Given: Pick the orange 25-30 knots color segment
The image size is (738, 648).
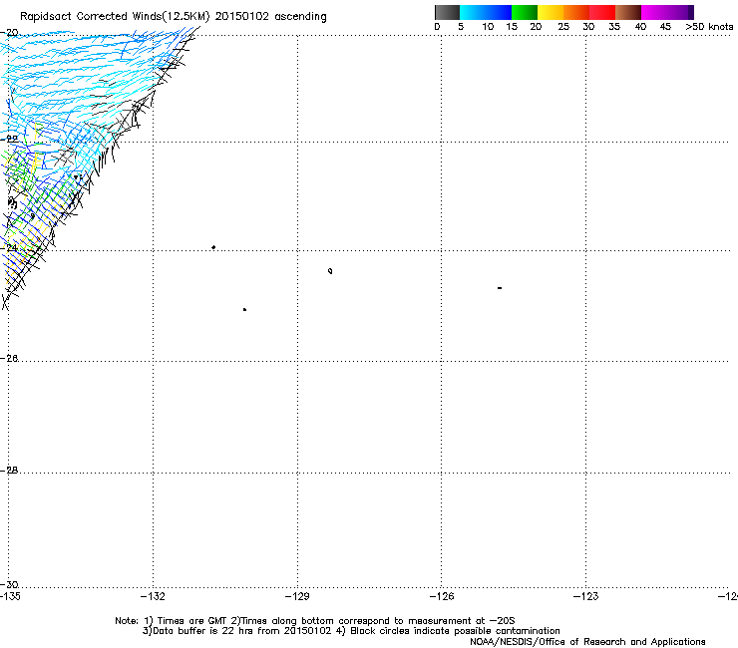Looking at the screenshot, I should coord(576,12).
